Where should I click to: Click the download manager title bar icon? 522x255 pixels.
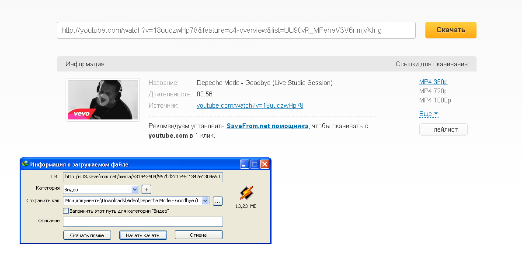click(25, 164)
